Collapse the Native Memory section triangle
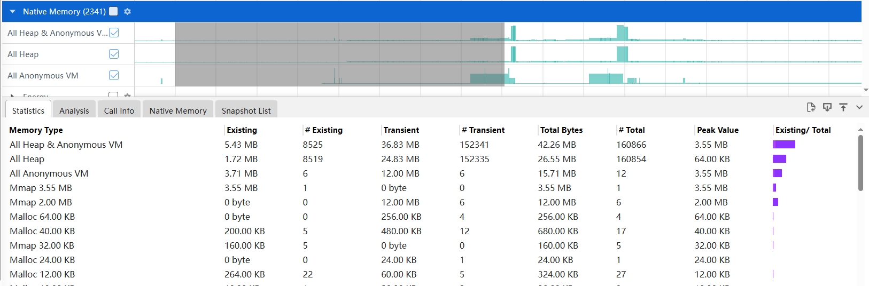This screenshot has width=869, height=286. pyautogui.click(x=12, y=11)
